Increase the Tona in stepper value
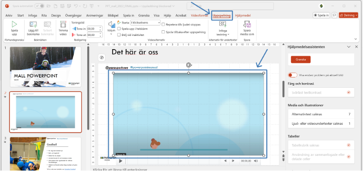The image size is (363, 171). click(x=101, y=27)
